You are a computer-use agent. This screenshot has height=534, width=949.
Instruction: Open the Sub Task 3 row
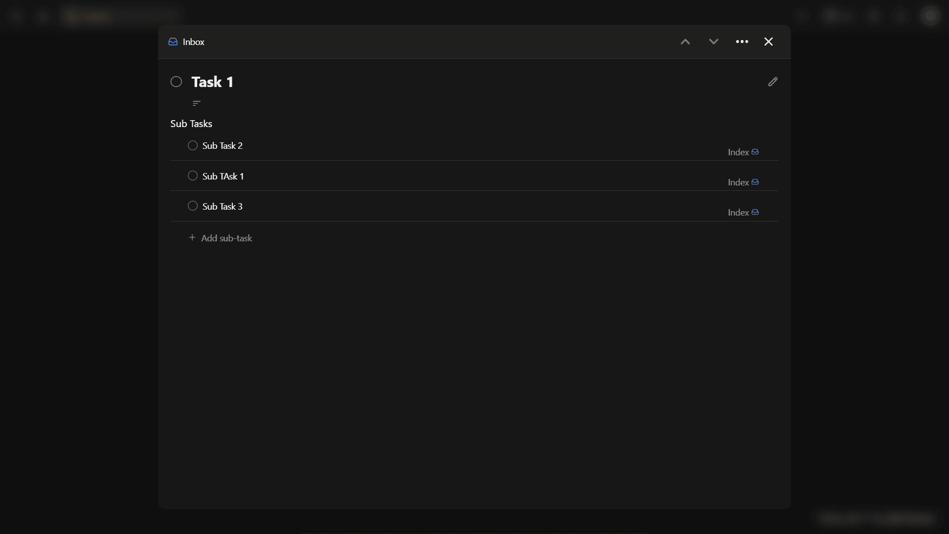pos(222,207)
